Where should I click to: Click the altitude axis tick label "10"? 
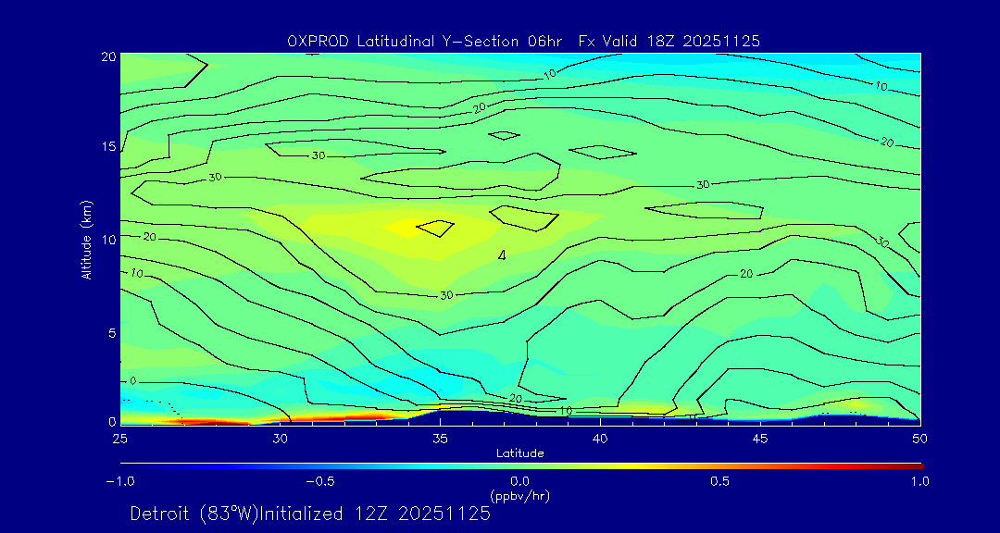[x=108, y=239]
